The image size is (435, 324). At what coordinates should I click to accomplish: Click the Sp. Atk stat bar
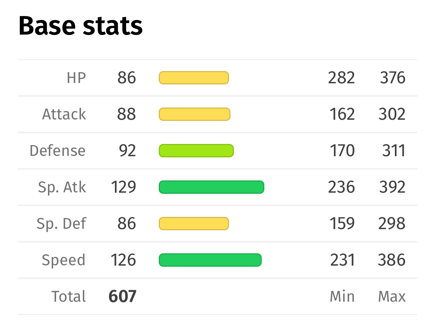[212, 187]
